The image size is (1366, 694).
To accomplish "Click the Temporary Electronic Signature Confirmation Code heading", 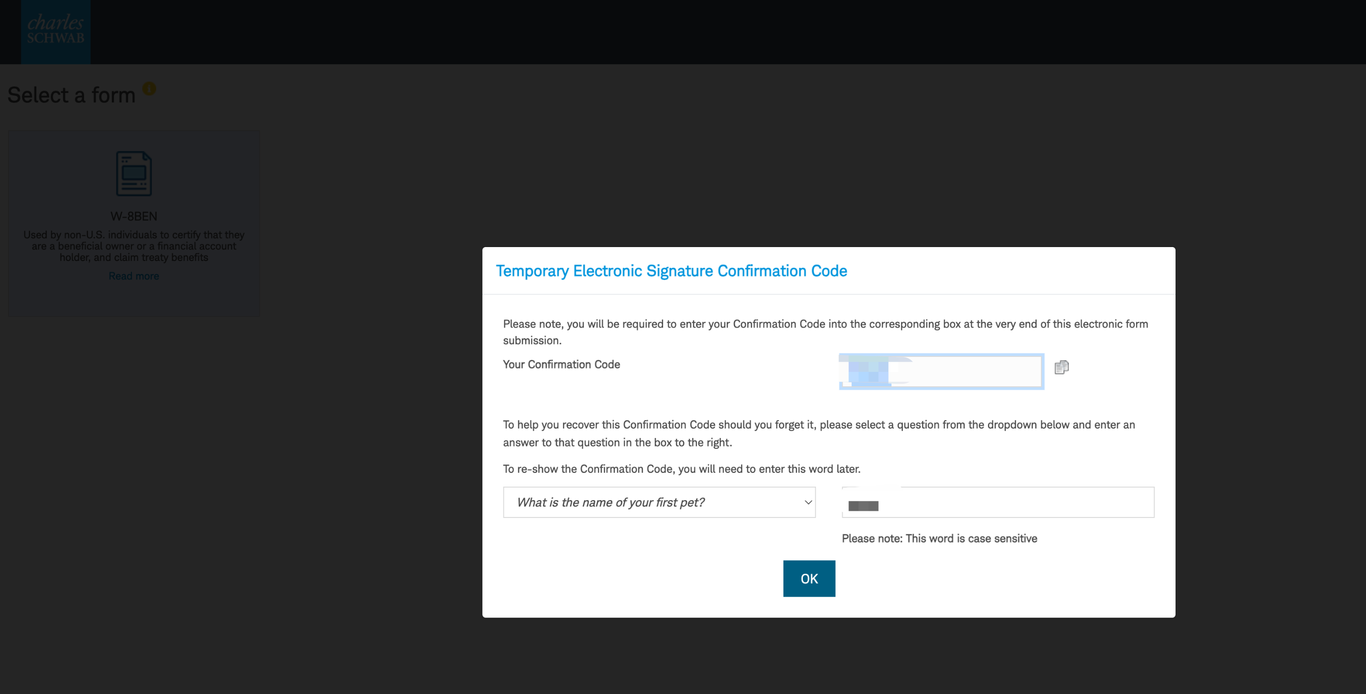I will click(672, 271).
